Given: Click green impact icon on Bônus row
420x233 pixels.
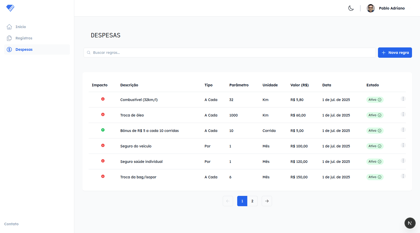Looking at the screenshot, I should (x=103, y=130).
